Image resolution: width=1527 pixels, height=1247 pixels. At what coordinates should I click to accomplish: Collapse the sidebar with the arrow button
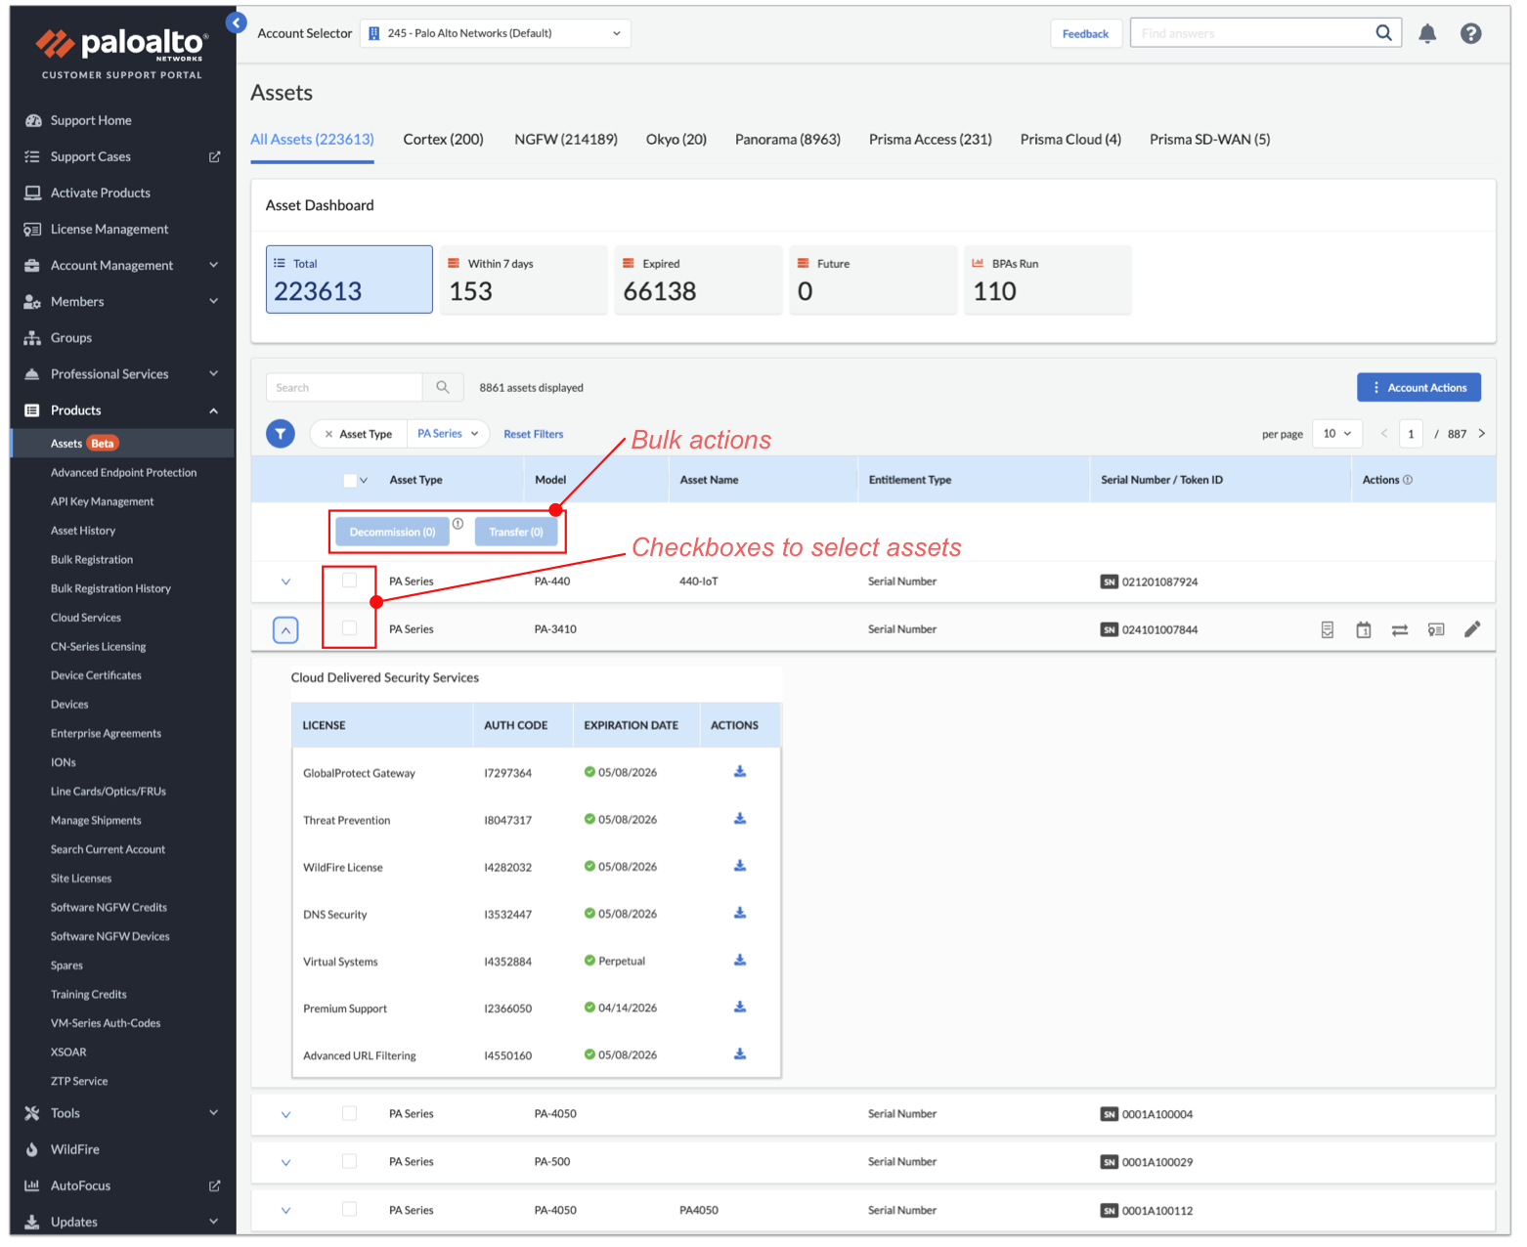click(x=236, y=22)
